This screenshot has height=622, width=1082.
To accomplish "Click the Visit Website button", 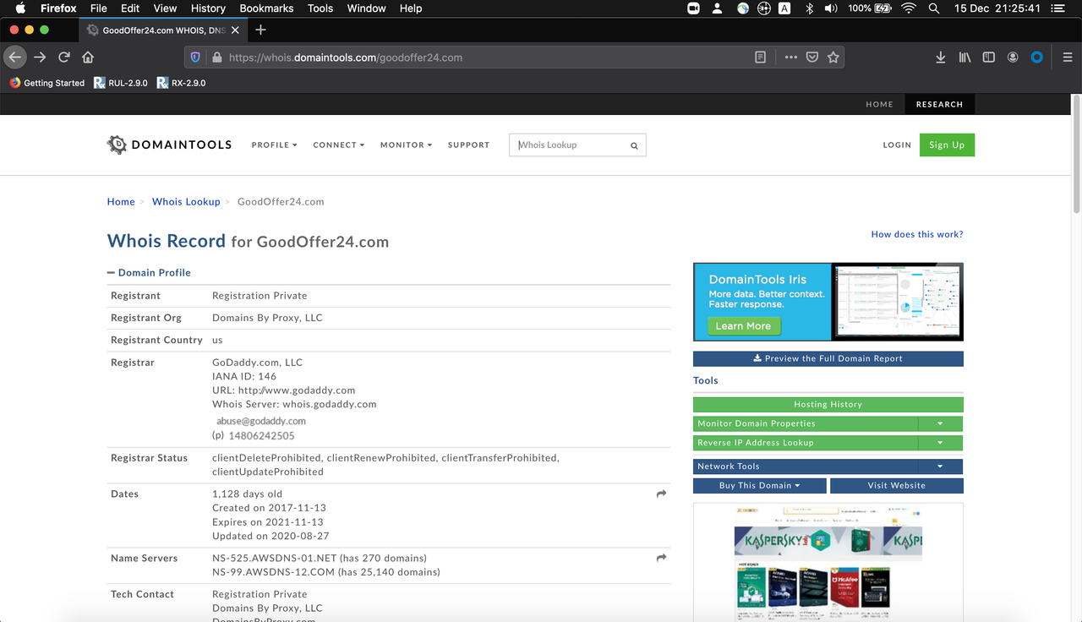I will pos(896,486).
